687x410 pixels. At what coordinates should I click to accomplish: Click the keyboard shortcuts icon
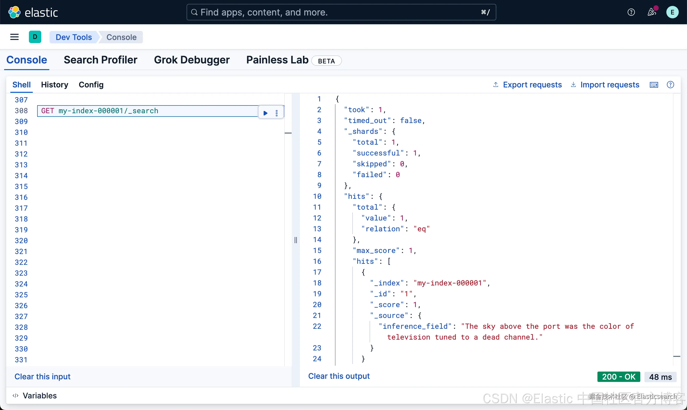pos(654,85)
